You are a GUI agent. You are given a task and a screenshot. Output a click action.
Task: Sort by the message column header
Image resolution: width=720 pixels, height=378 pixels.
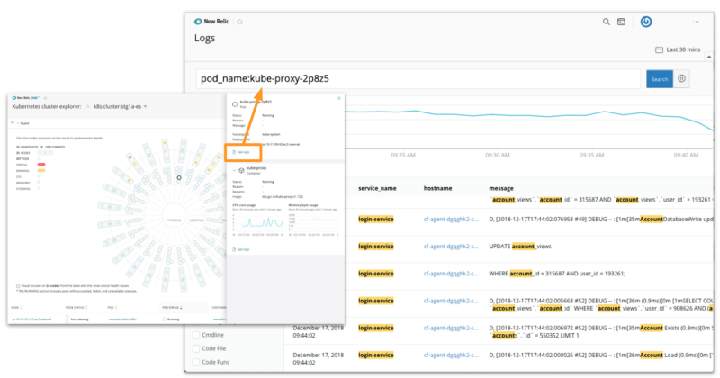501,188
